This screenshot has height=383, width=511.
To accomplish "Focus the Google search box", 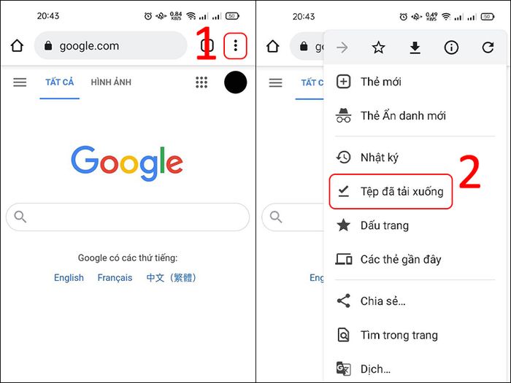I will 128,217.
